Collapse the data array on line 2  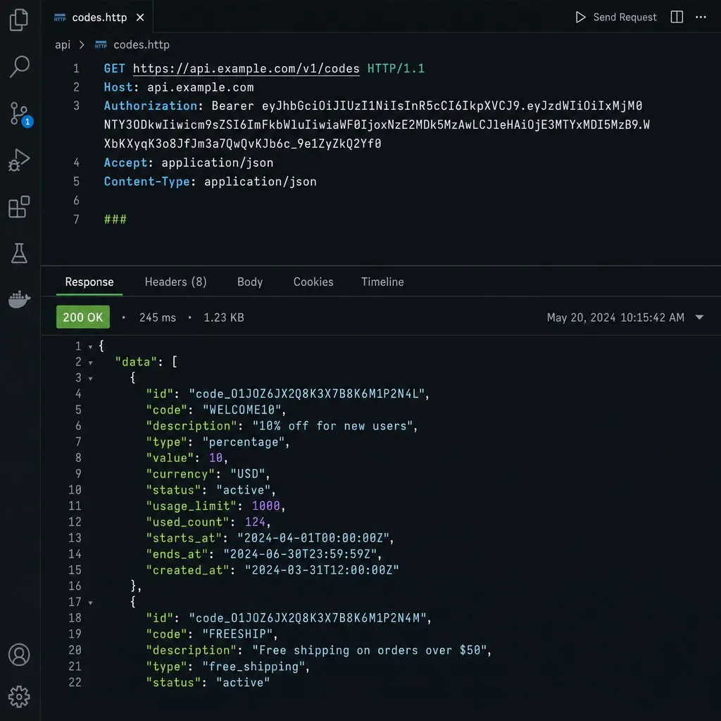pos(91,363)
